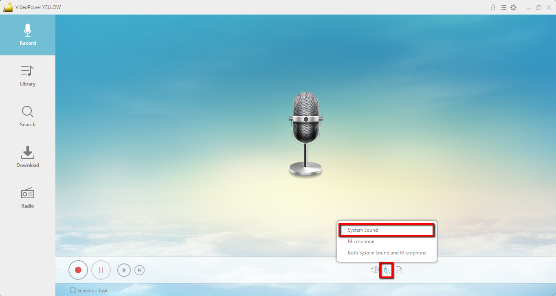The height and width of the screenshot is (296, 556).
Task: Click the audio format file icon
Action: [x=399, y=270]
